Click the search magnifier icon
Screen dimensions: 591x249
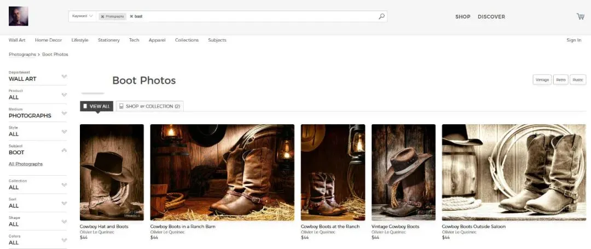click(381, 16)
